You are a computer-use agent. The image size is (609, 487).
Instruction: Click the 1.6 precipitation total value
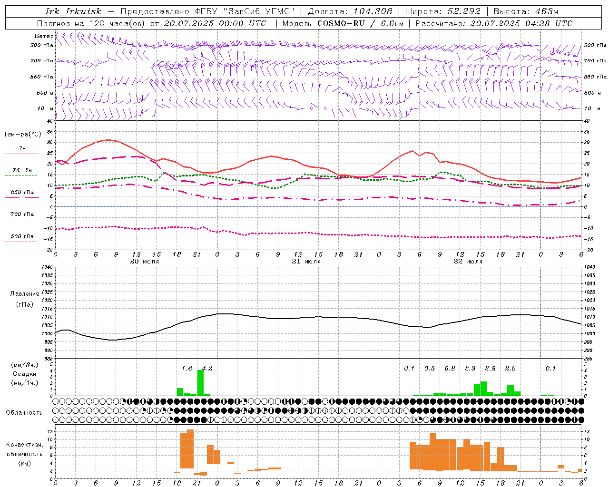pos(187,368)
